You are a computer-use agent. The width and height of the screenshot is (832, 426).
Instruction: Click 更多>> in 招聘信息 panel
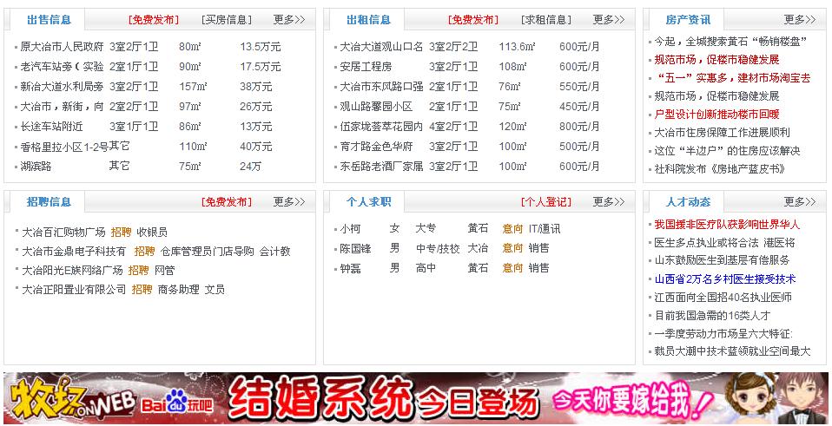[289, 202]
